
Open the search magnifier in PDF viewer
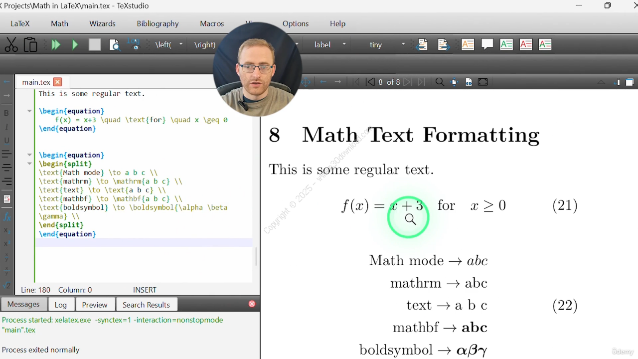click(x=440, y=82)
